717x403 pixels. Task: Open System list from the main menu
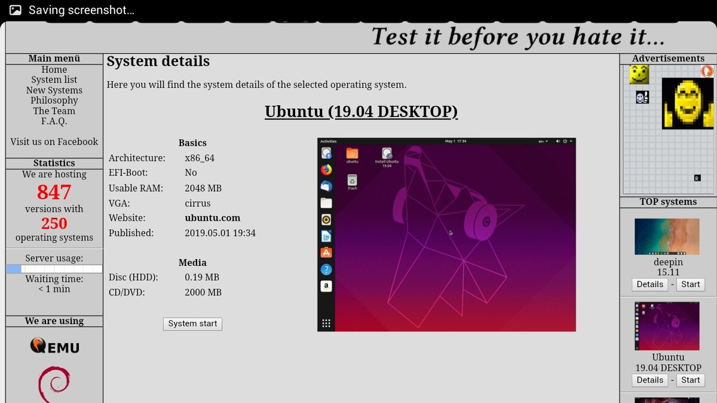(x=54, y=80)
